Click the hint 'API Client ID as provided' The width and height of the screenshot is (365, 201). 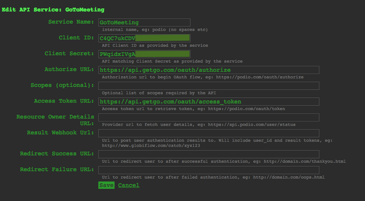(155, 46)
